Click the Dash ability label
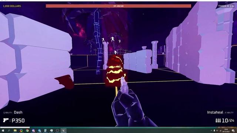 (x=18, y=112)
